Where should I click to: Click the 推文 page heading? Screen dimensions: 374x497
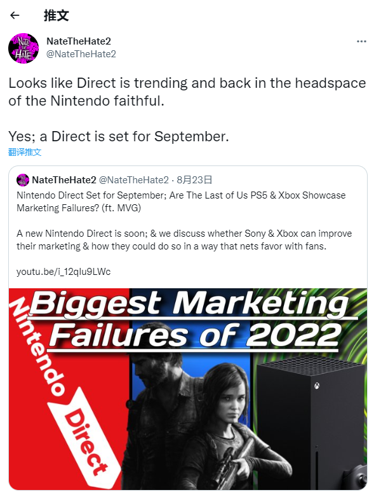coord(57,15)
